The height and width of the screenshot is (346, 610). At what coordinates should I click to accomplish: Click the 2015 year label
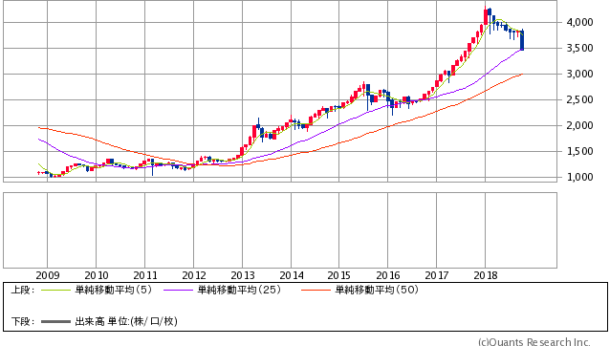click(x=338, y=275)
